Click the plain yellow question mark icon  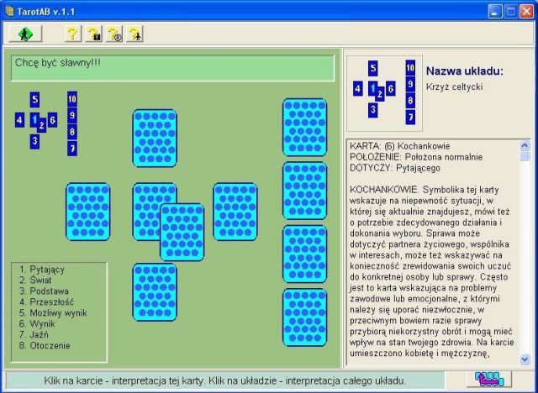tap(73, 34)
